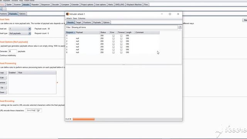Select the length value in request row 6
This screenshot has height=139, width=247.
point(127,53)
